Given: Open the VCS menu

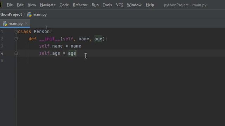Looking at the screenshot, I should (x=120, y=5).
